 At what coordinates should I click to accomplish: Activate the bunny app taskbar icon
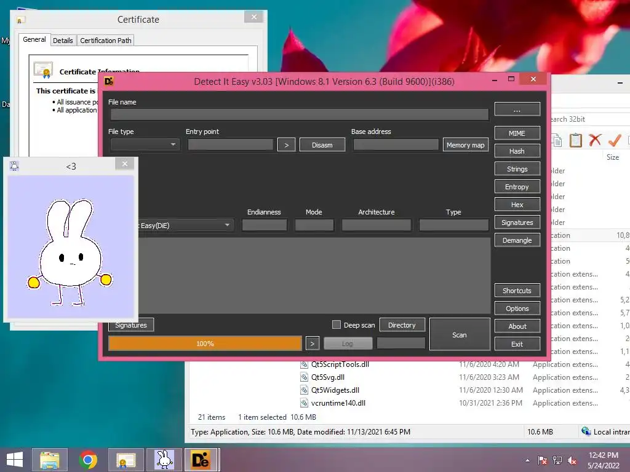pyautogui.click(x=164, y=460)
